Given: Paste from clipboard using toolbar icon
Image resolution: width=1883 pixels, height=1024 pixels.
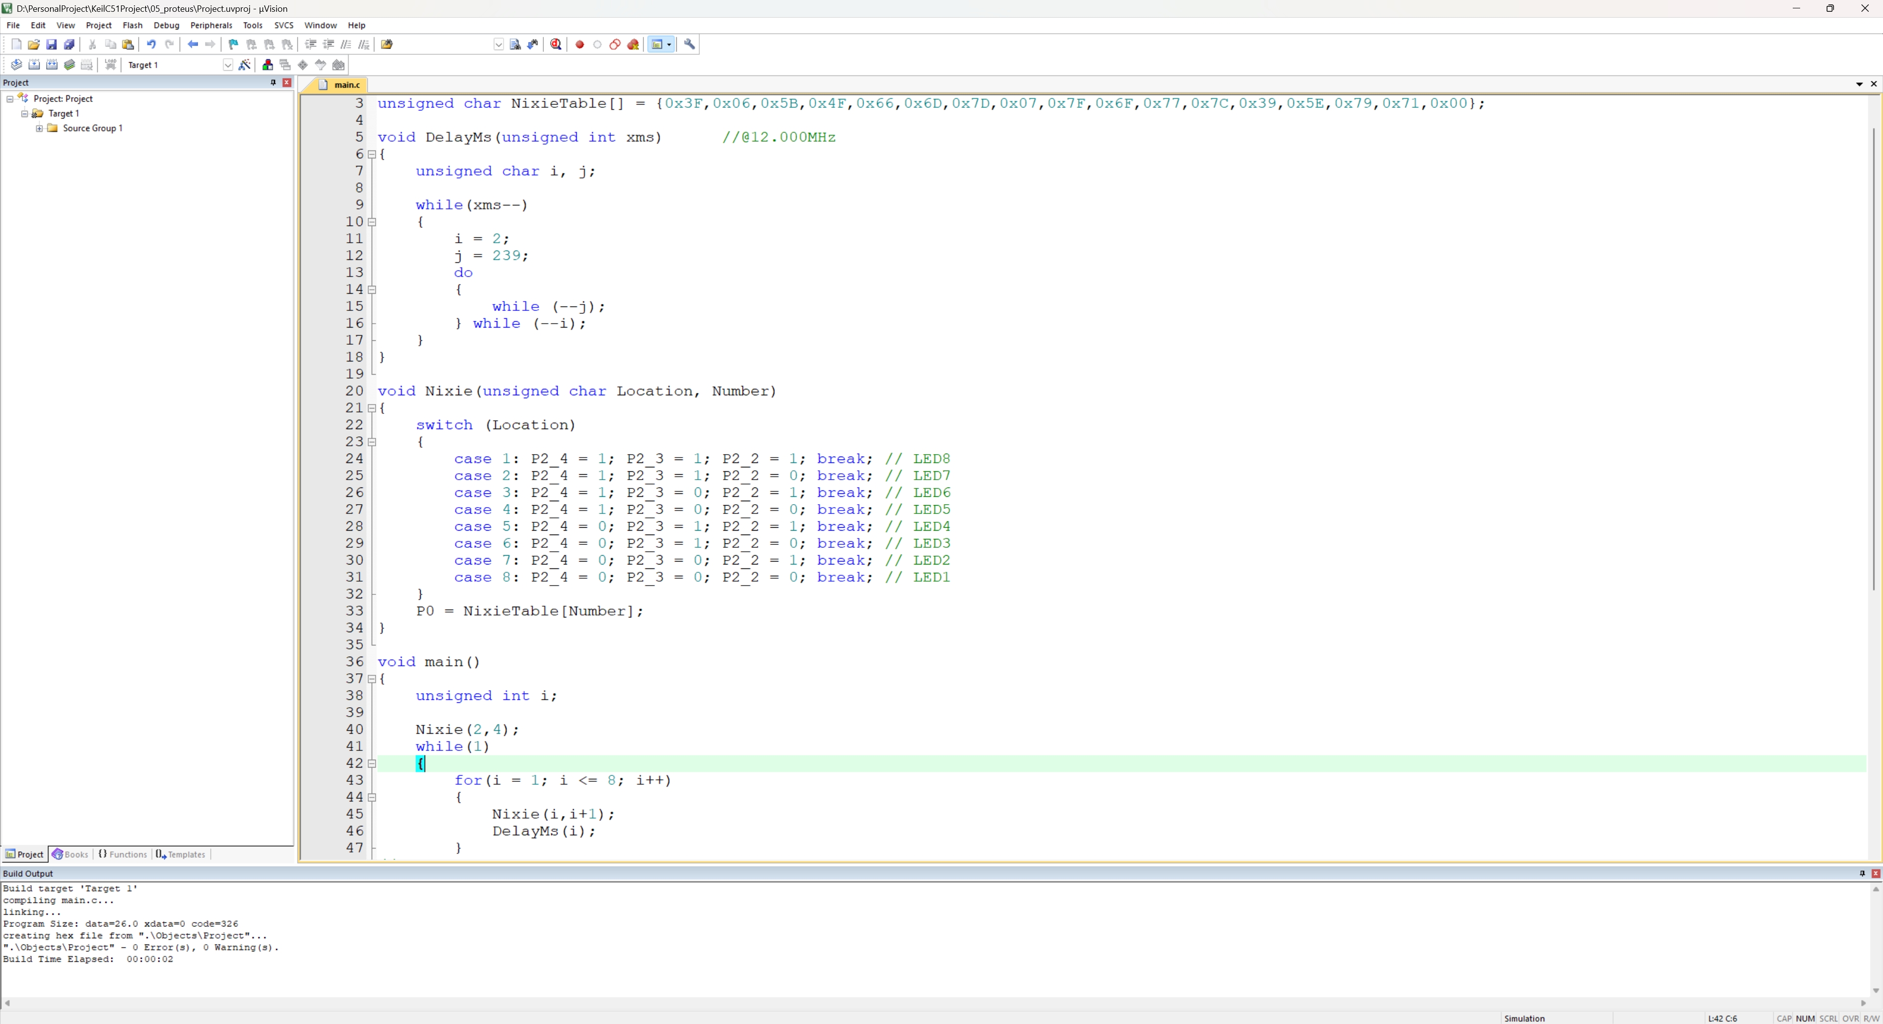Looking at the screenshot, I should (x=128, y=45).
